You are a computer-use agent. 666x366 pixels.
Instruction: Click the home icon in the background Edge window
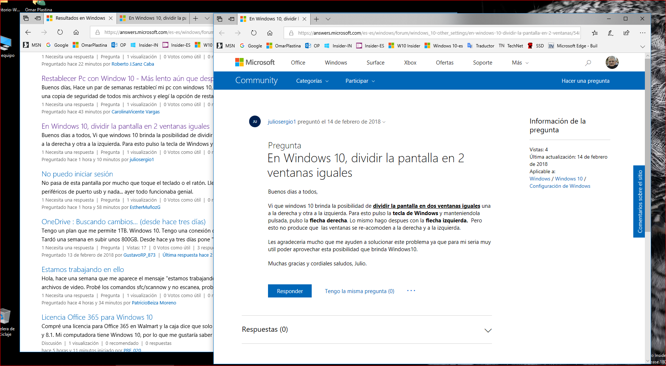(76, 32)
